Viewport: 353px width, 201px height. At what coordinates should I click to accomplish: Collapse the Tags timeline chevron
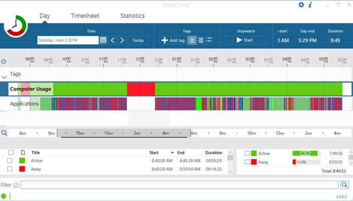(x=4, y=77)
